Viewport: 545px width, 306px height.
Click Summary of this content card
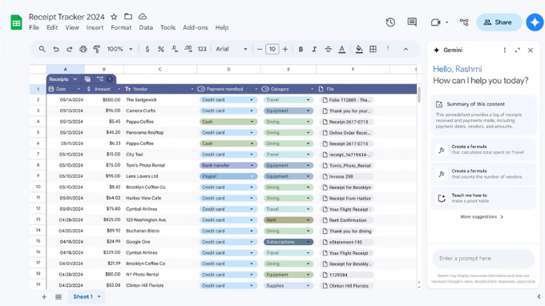[x=483, y=115]
